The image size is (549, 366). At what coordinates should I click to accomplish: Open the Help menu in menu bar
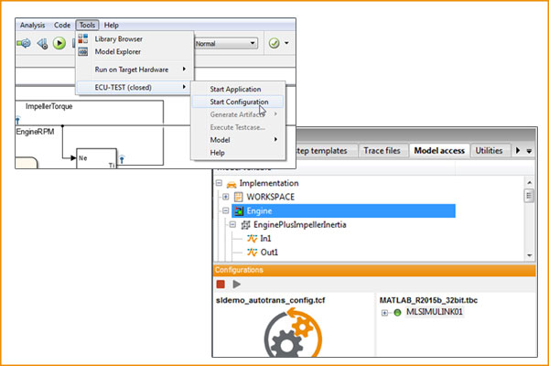pyautogui.click(x=112, y=26)
